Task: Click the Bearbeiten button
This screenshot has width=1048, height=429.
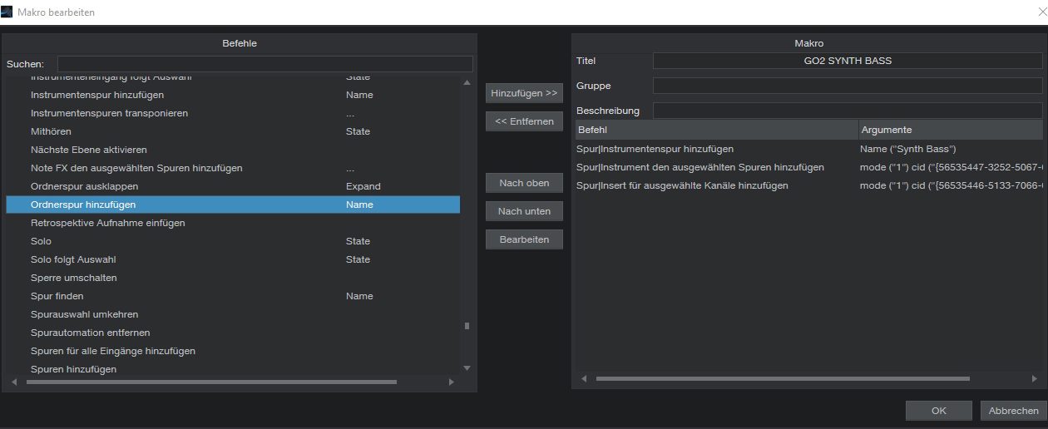Action: click(524, 239)
